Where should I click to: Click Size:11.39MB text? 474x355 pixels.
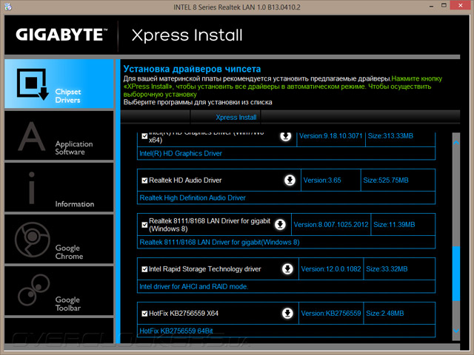pyautogui.click(x=394, y=225)
